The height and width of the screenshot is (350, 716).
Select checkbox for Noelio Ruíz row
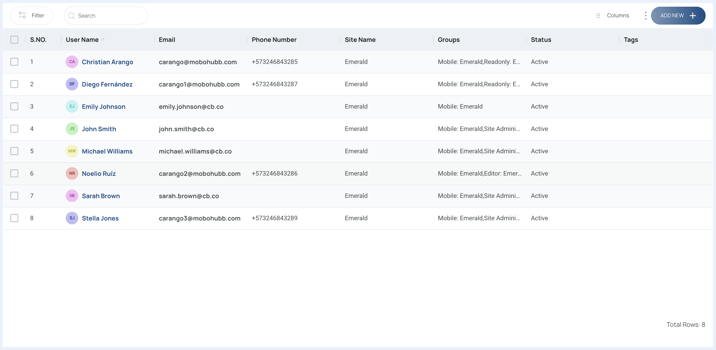coord(14,173)
